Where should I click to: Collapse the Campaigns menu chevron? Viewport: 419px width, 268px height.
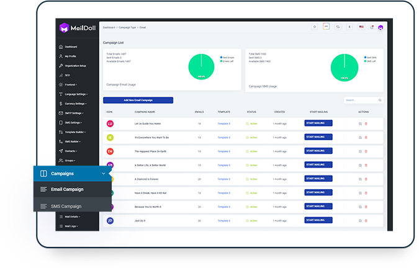coord(104,174)
